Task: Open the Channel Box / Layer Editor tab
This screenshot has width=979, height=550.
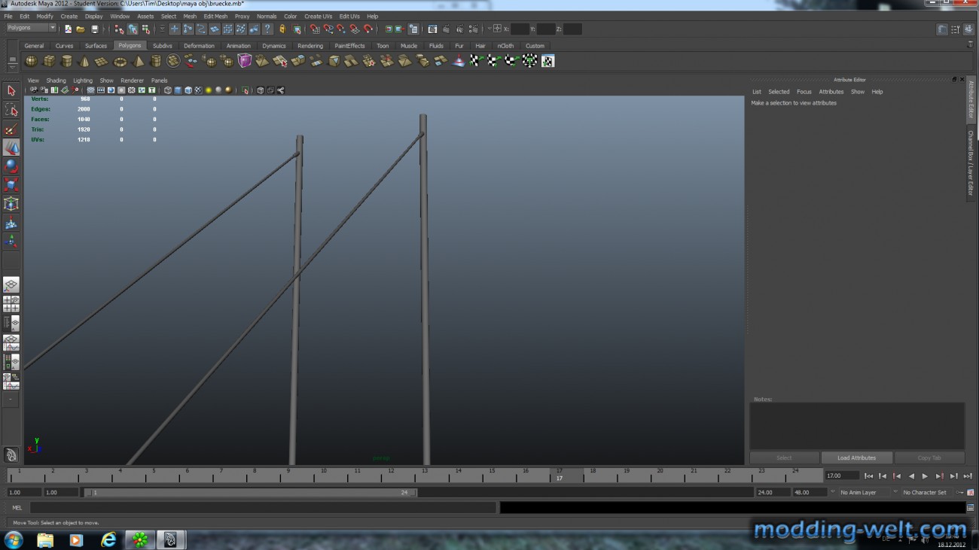Action: [x=971, y=163]
